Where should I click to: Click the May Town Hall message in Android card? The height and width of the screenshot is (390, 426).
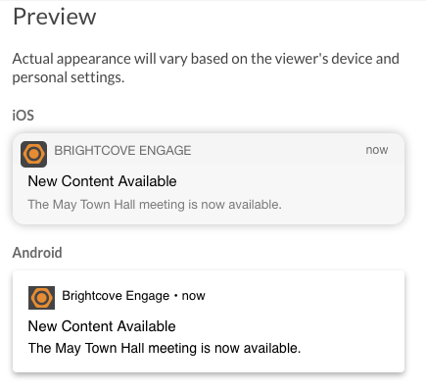[x=165, y=348]
